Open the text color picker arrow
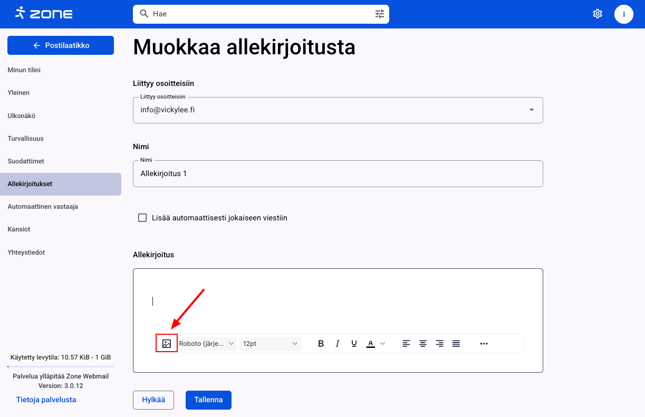Image resolution: width=645 pixels, height=417 pixels. [383, 344]
